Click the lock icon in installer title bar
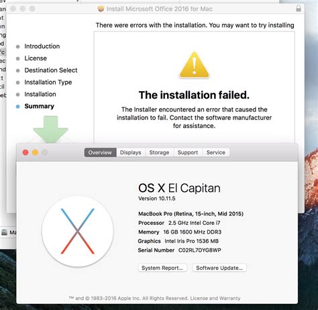Viewport: 318px width, 310px height. point(299,9)
